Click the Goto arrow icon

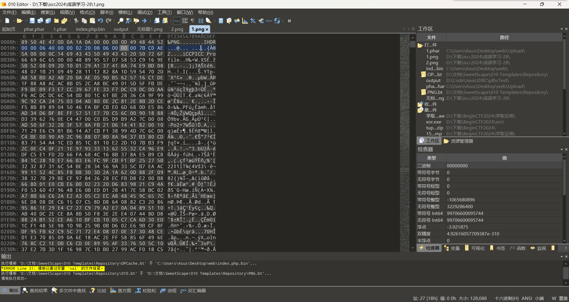pos(144,21)
